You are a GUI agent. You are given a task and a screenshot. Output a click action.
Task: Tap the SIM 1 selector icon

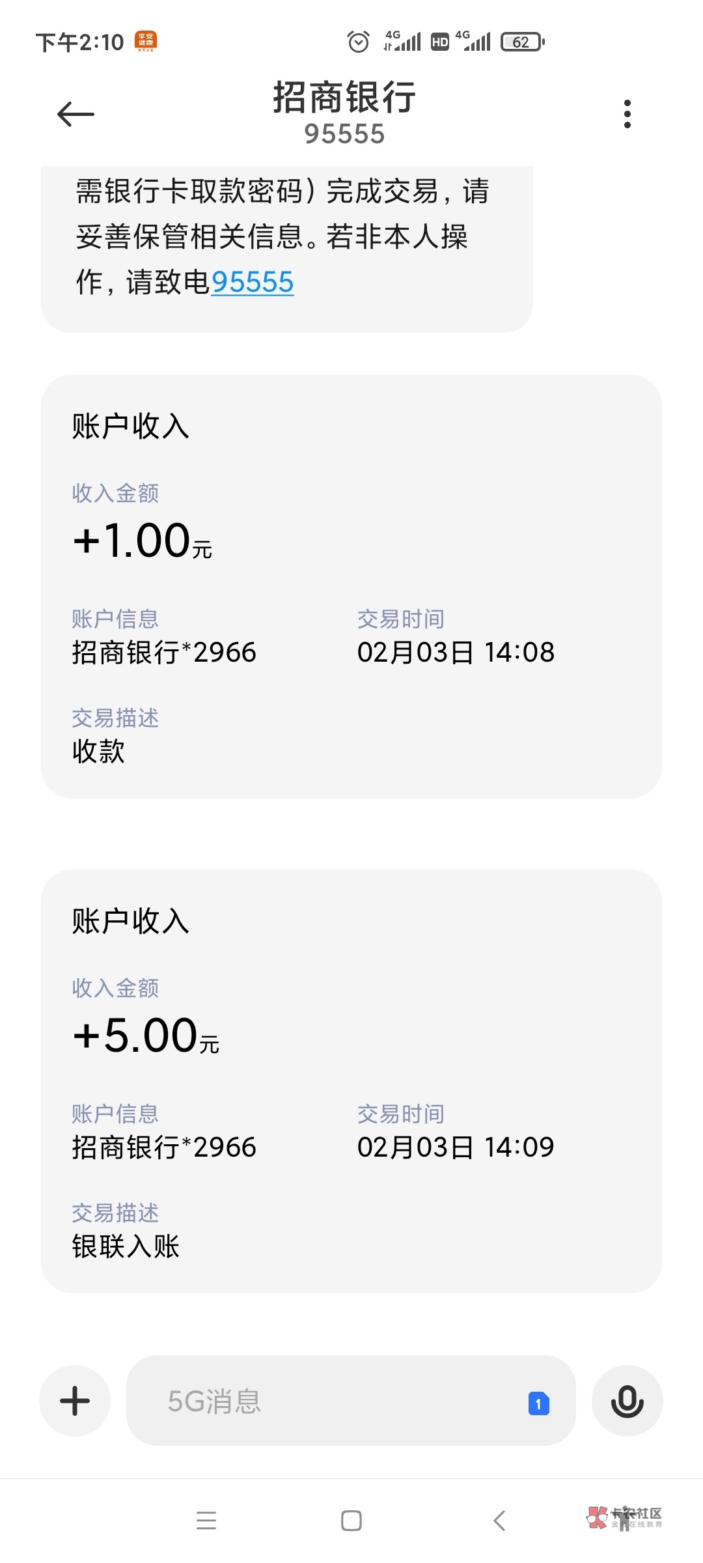(x=538, y=1403)
